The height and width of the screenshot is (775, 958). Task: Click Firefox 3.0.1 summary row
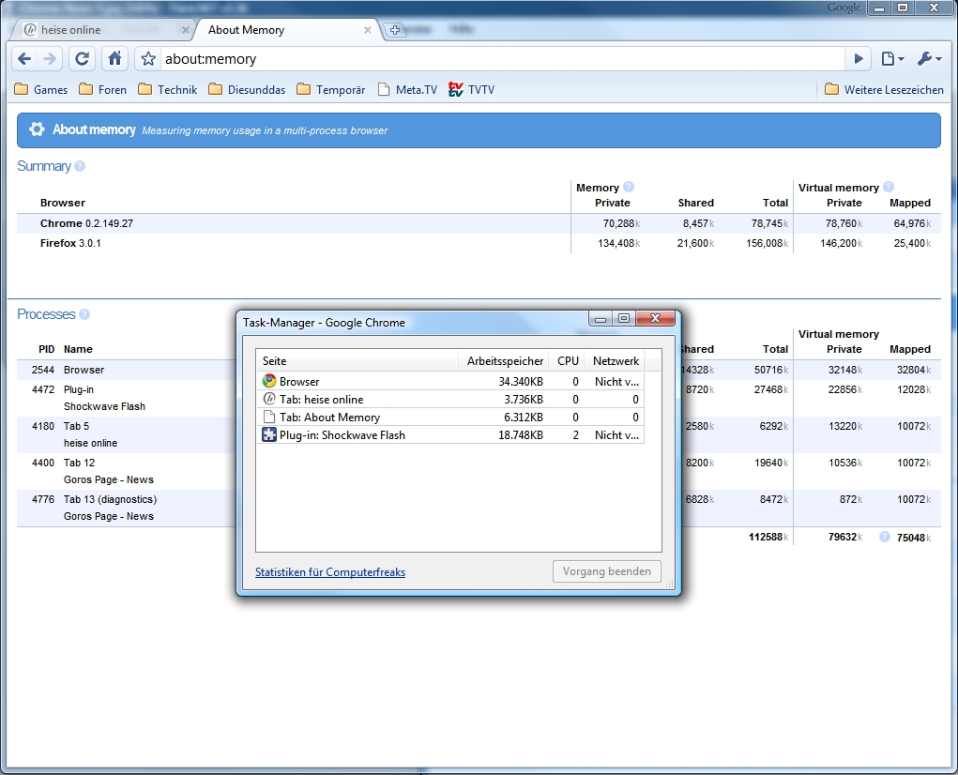tap(479, 243)
